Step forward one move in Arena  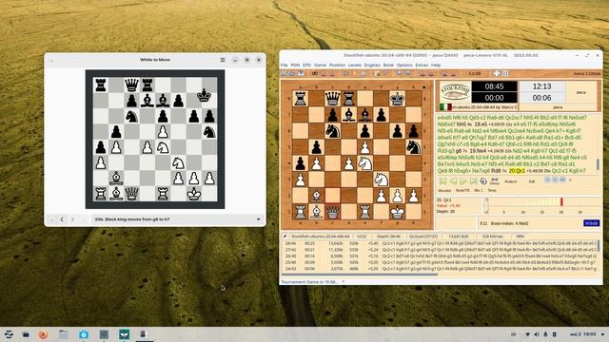click(x=463, y=181)
